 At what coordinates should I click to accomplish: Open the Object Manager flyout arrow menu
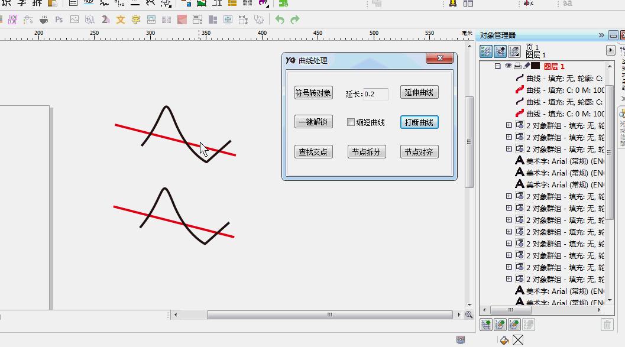coord(611,50)
